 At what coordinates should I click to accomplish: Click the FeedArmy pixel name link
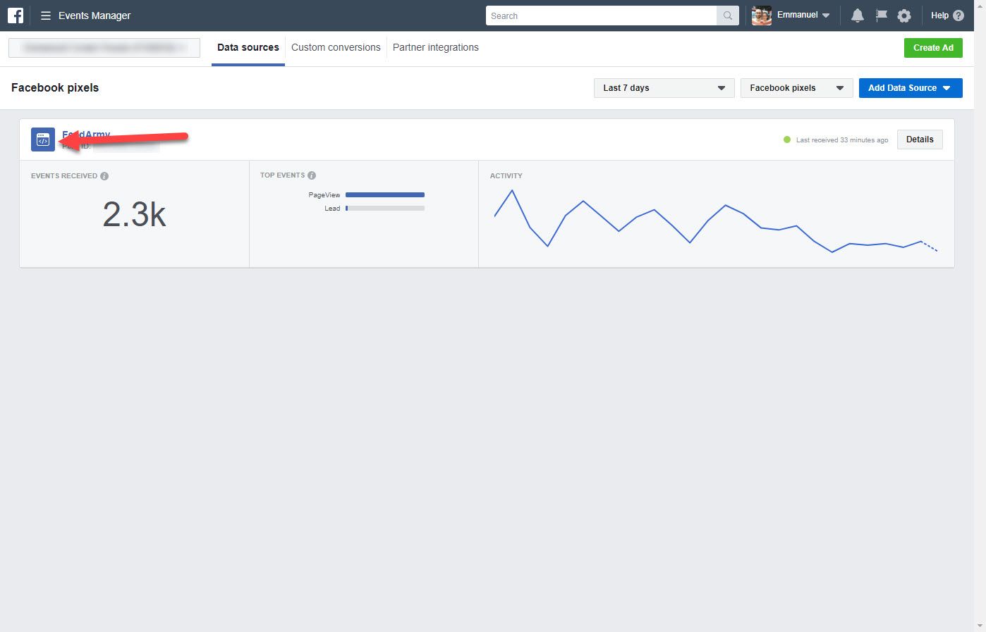tap(85, 134)
